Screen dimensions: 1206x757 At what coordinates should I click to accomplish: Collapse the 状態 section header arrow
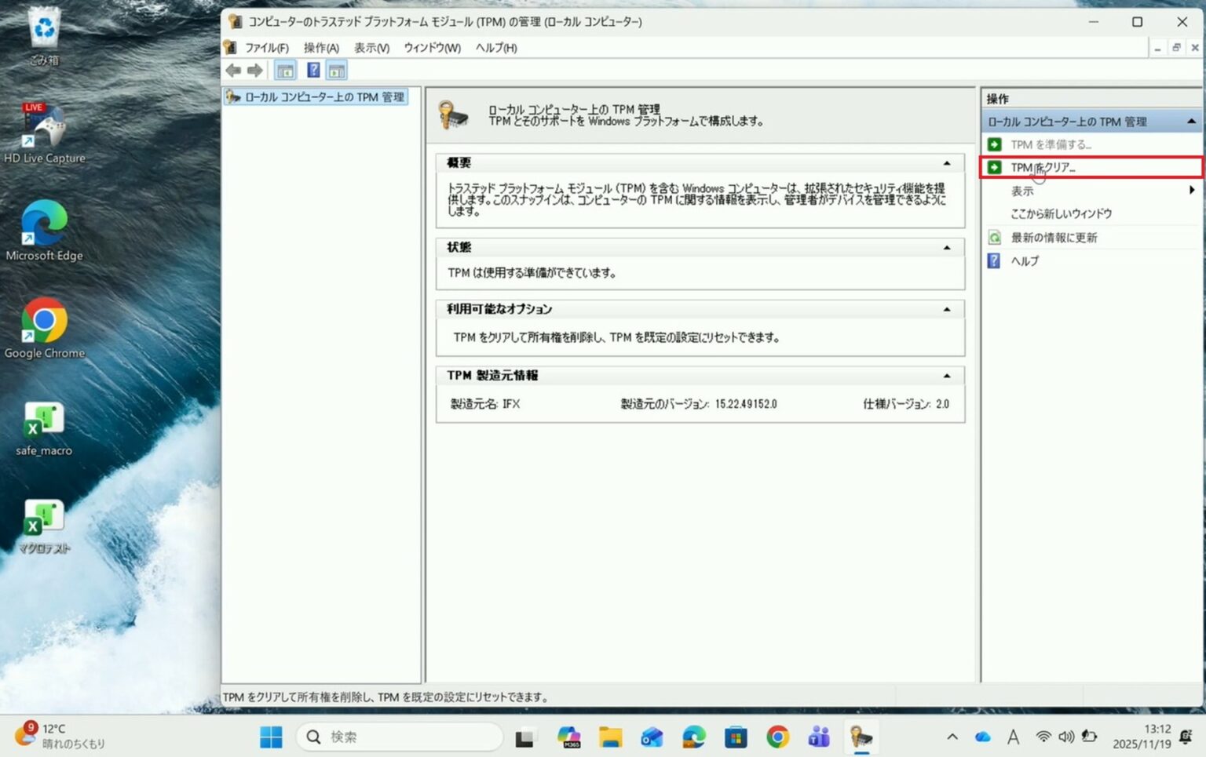[x=947, y=247]
